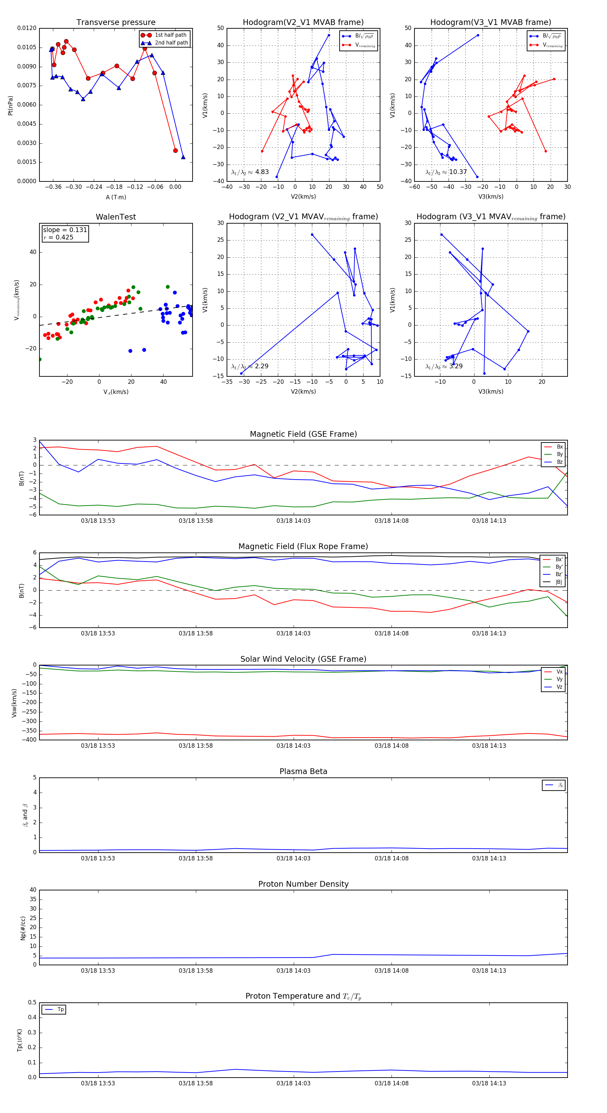Select the 'Vy' legend entry
The width and height of the screenshot is (607, 1113).
pyautogui.click(x=553, y=679)
